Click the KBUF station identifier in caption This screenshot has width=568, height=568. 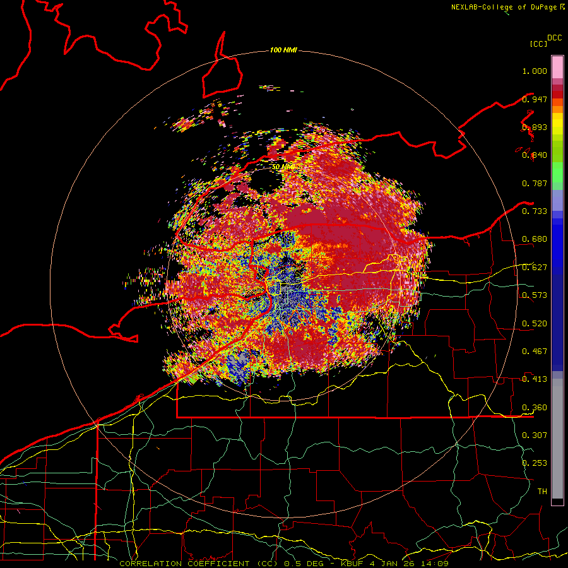tap(353, 564)
